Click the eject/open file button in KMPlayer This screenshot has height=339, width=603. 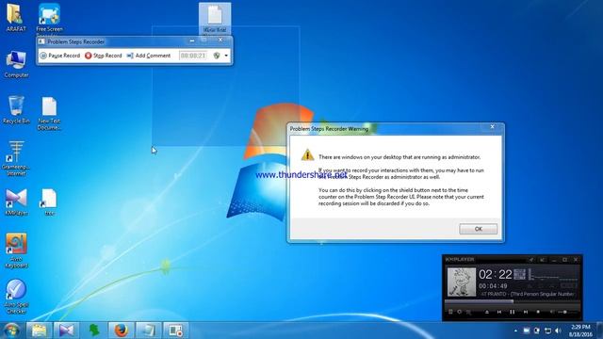(487, 312)
